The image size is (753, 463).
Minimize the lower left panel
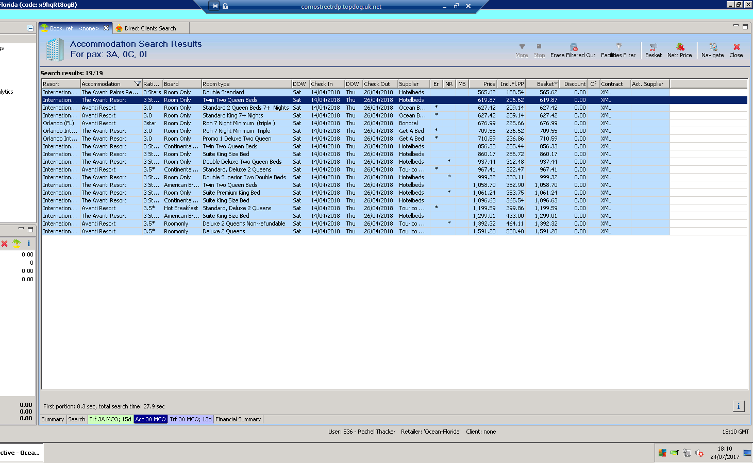pos(21,229)
